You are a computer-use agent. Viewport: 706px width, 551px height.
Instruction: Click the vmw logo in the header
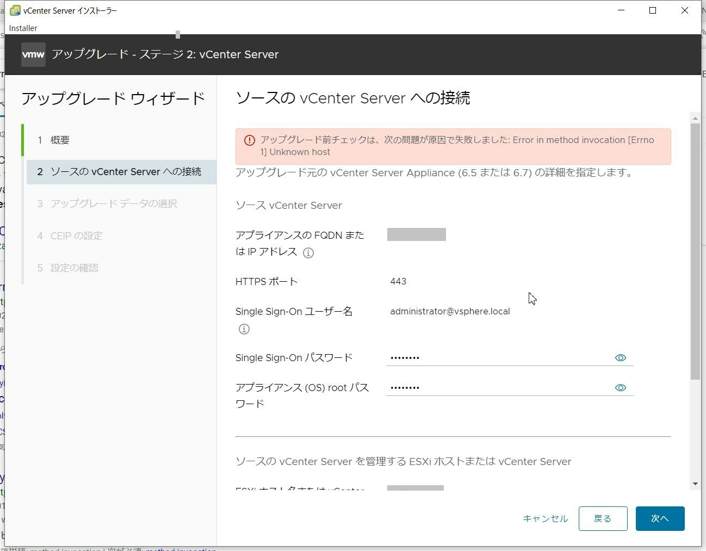coord(33,54)
